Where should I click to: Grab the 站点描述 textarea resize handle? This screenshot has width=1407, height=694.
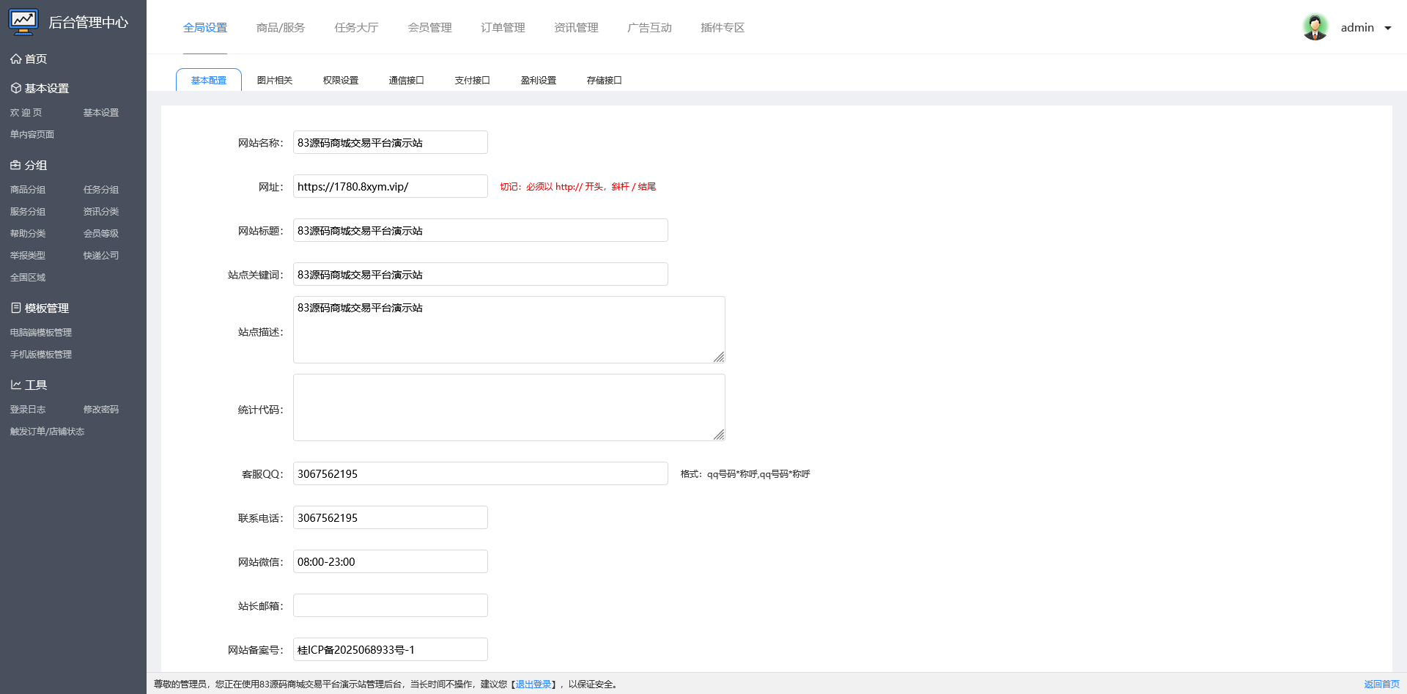[x=719, y=357]
